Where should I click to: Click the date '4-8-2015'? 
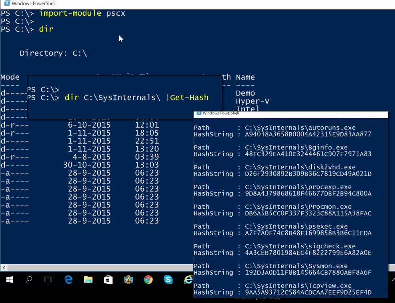click(92, 157)
